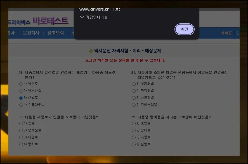Open the 중고트럭 menu item
This screenshot has width=248, height=164.
coord(56,33)
